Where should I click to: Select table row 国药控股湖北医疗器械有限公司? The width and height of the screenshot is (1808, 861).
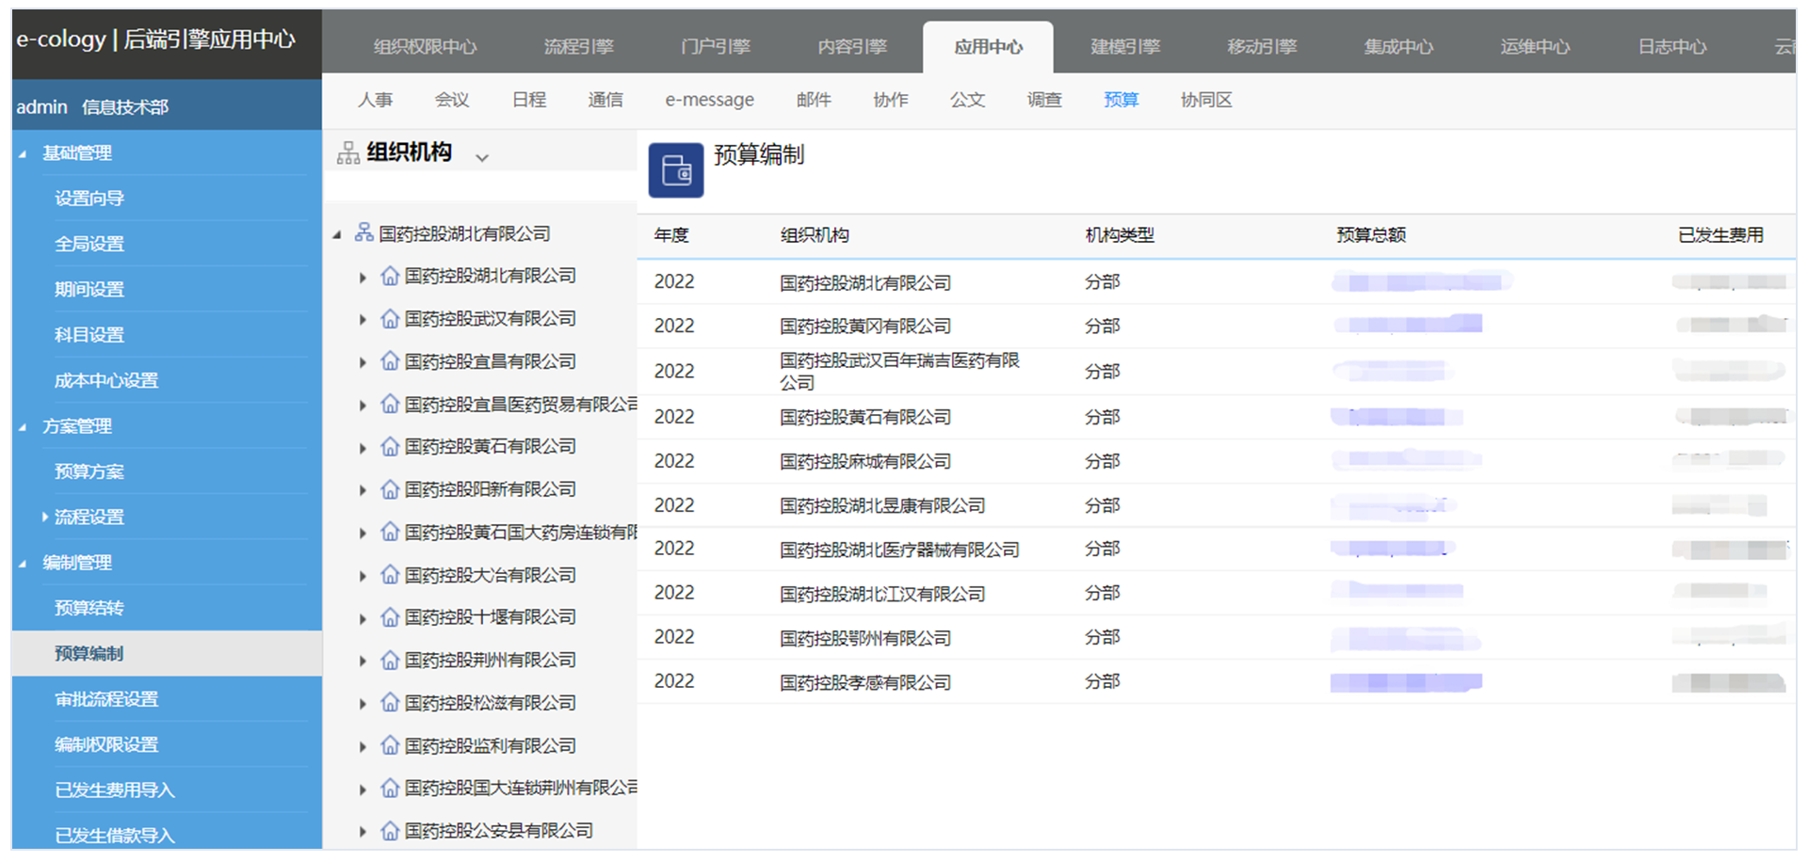[x=1217, y=550]
